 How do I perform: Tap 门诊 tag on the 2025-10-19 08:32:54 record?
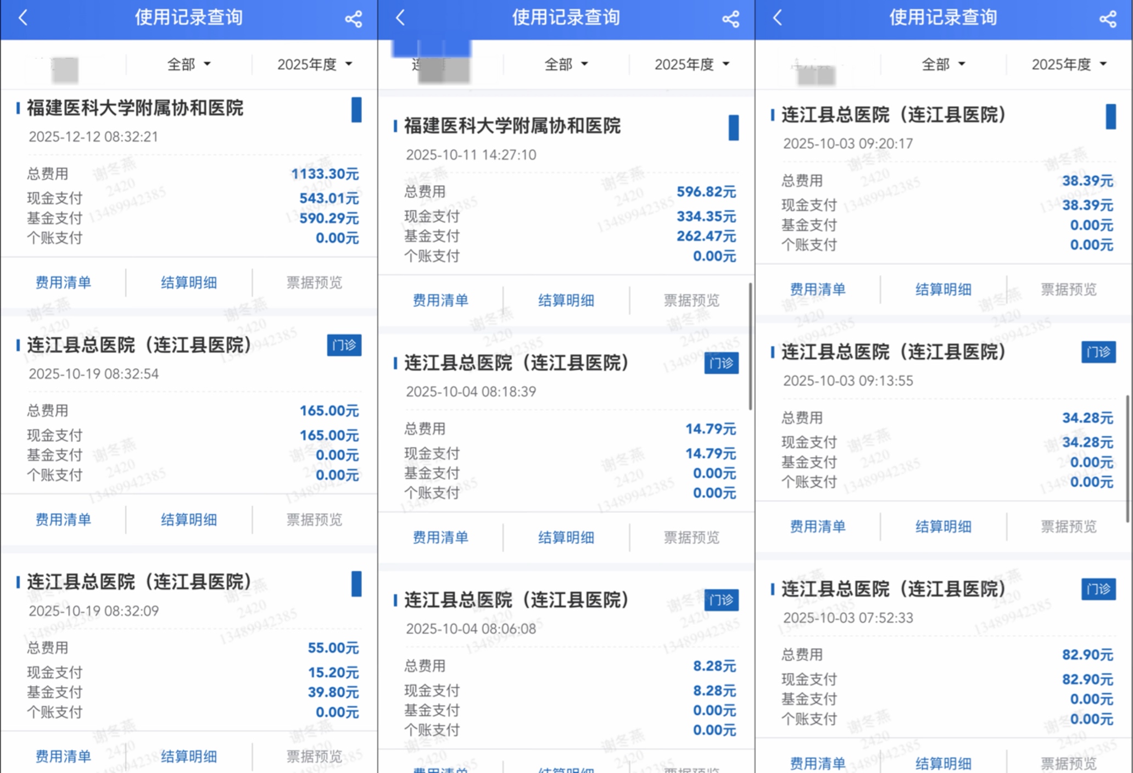(344, 345)
